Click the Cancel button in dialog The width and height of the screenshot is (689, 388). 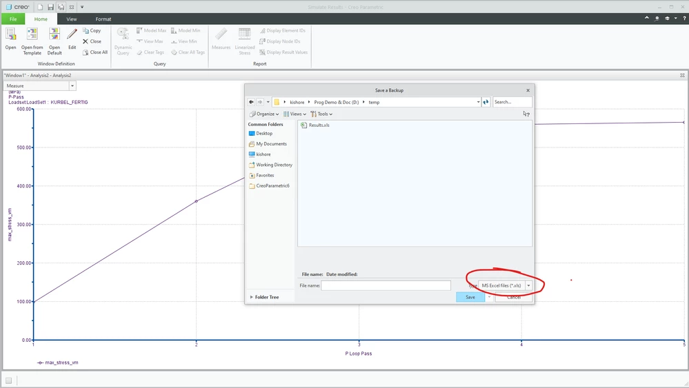tap(514, 297)
